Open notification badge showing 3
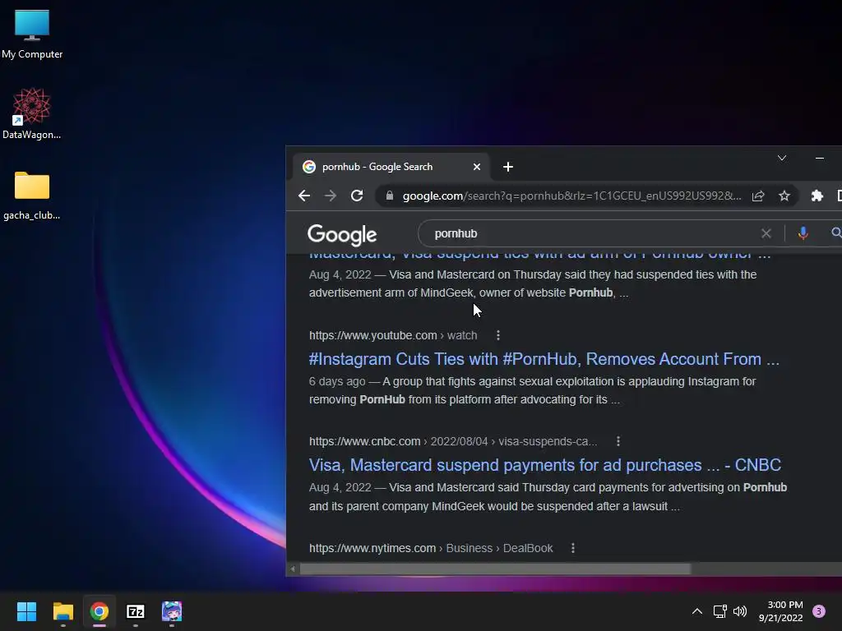The image size is (842, 631). 819,611
